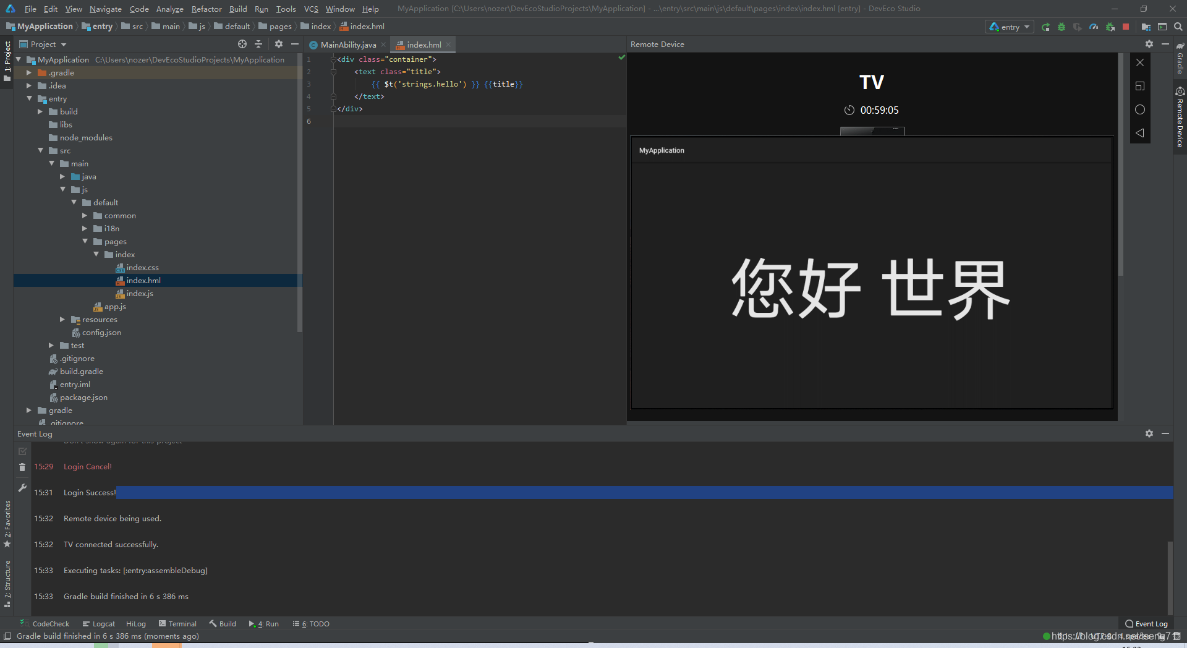Click the Event Log vertical scrollbar
This screenshot has width=1187, height=648.
(1170, 578)
